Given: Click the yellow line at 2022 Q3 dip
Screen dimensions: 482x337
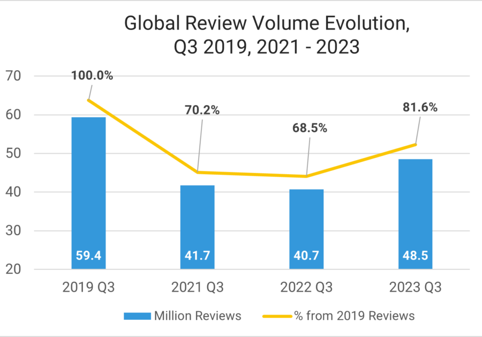Looking at the screenshot, I should 306,176.
